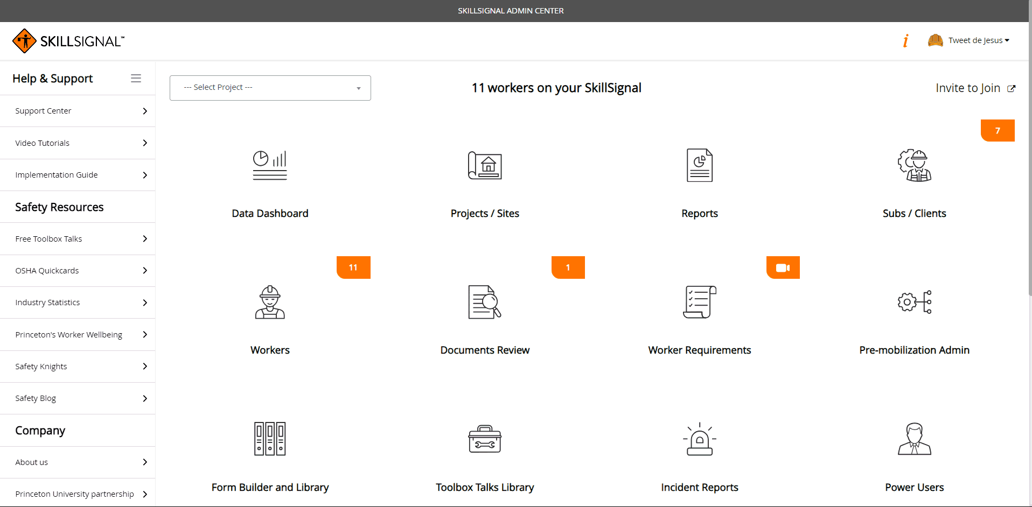The width and height of the screenshot is (1032, 507).
Task: Click the Power Users label
Action: (915, 487)
